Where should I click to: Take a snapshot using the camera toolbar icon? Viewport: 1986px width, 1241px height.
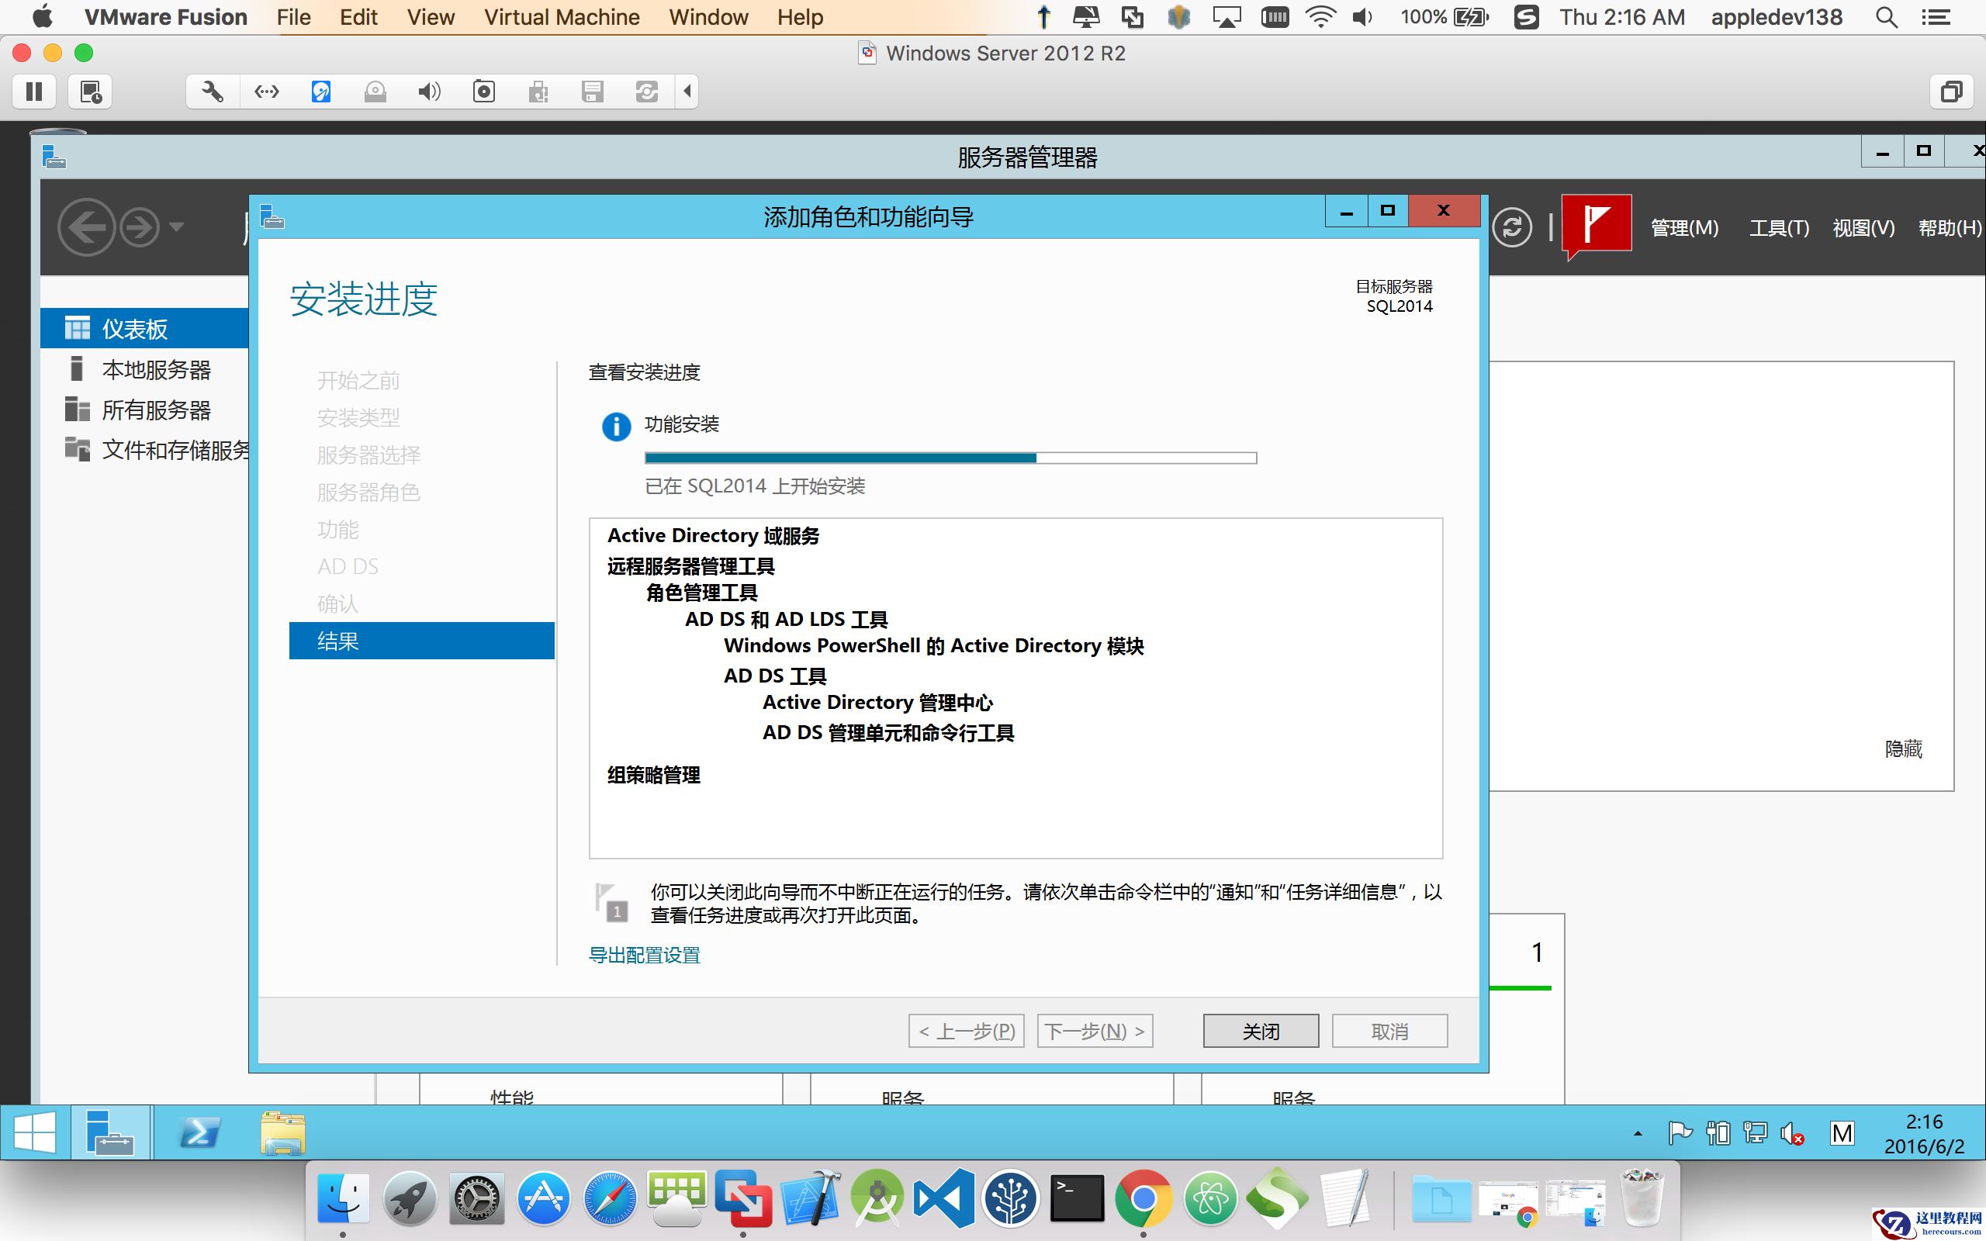(484, 91)
